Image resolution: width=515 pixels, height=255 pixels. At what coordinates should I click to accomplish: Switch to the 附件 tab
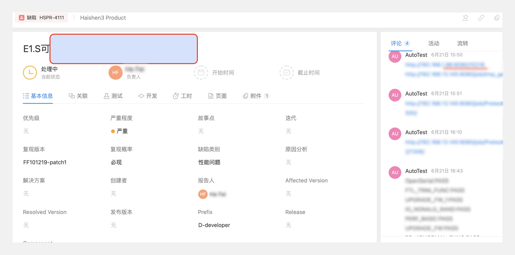tap(255, 96)
